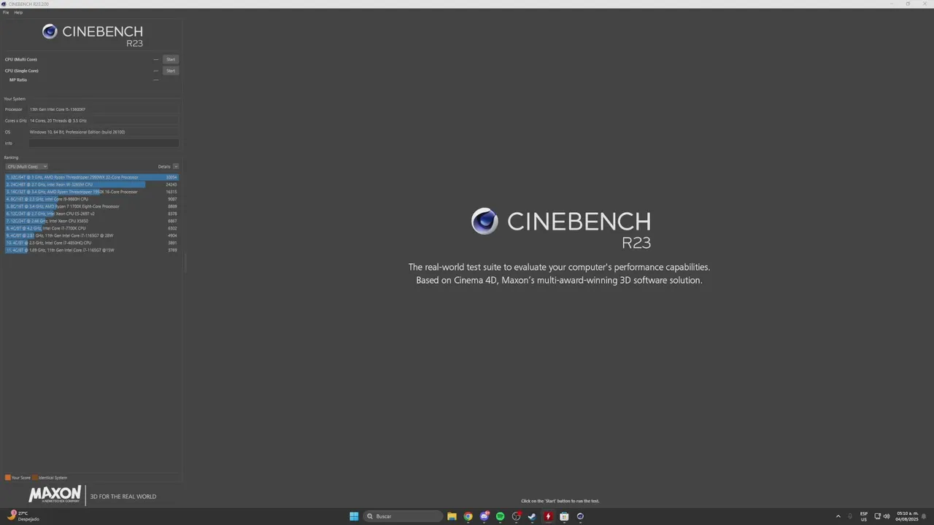The height and width of the screenshot is (525, 934).
Task: Select the Threadripper 1950X ranking row
Action: click(92, 192)
